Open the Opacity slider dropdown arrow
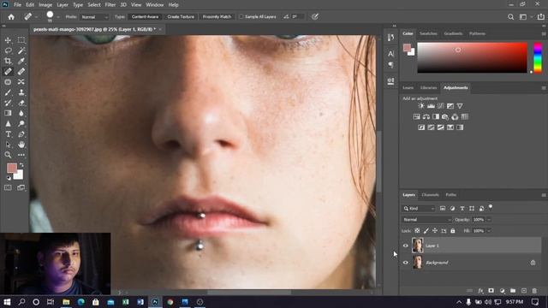 489,220
